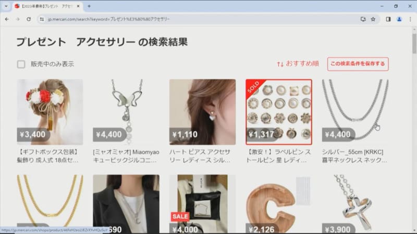Screen dimensions: 417x234
Task: Click 【激安!】ラペルピン product title
Action: [x=278, y=156]
